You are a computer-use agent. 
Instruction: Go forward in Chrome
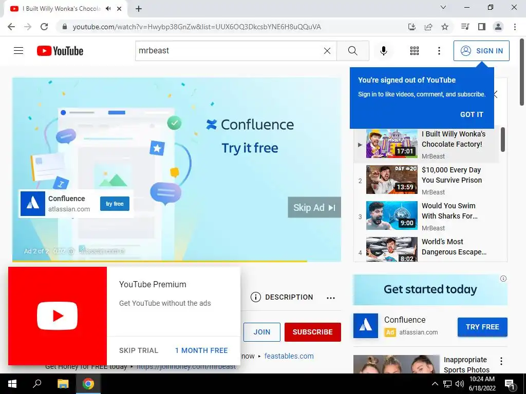(28, 27)
